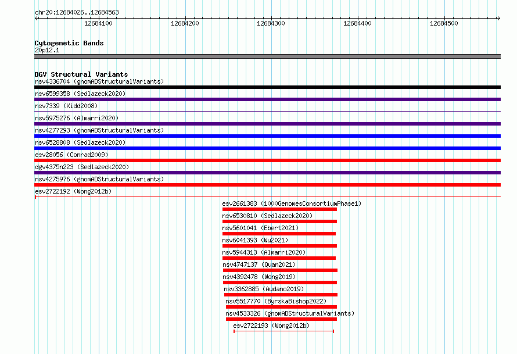Click the nsv7339 (Kidd2008) label

66,106
